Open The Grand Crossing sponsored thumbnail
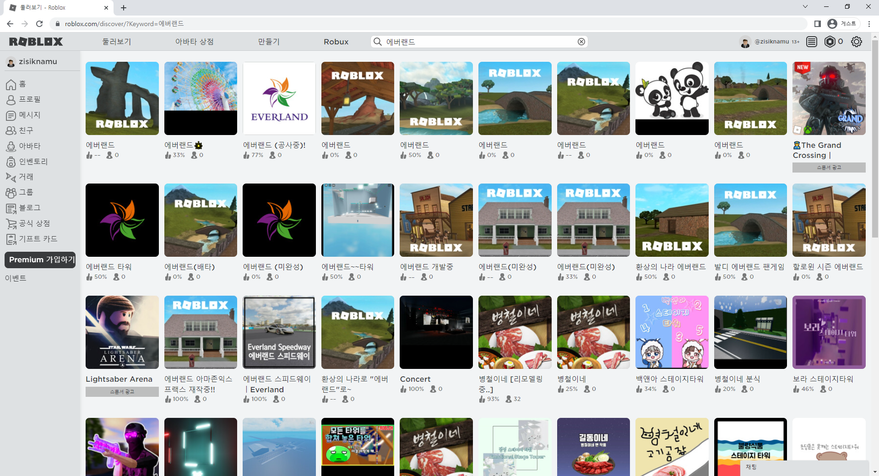 (829, 98)
